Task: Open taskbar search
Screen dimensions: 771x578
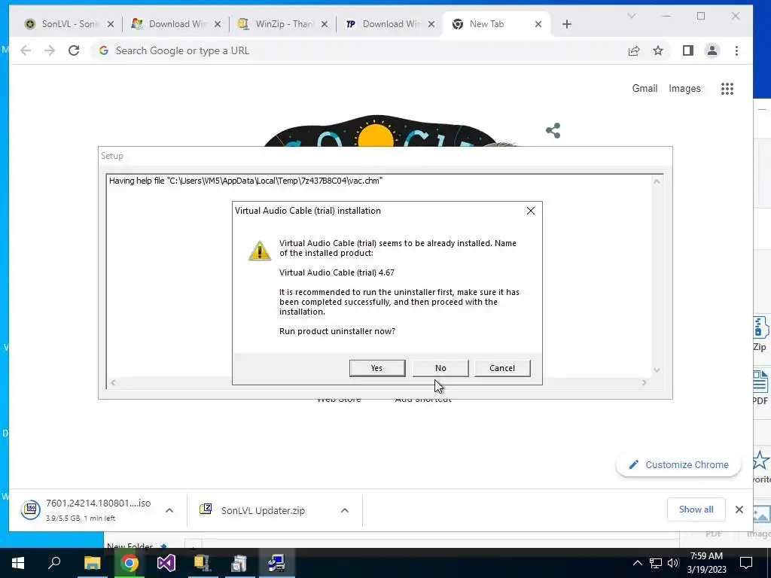Action: 54,563
